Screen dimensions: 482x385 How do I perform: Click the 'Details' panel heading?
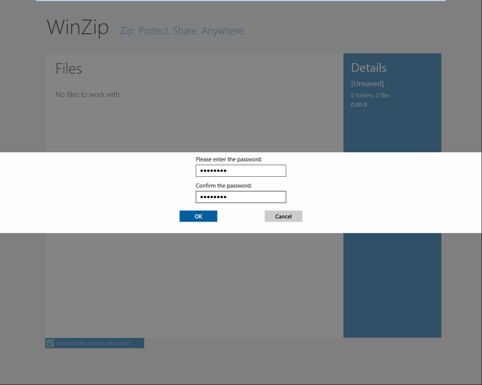coord(369,68)
